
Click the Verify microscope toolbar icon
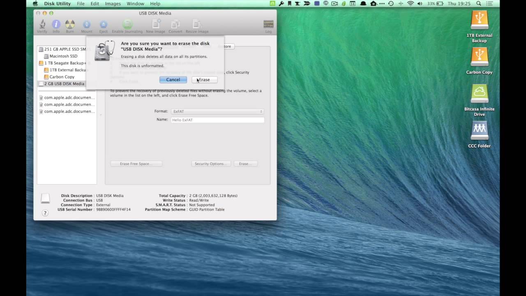coord(42,24)
